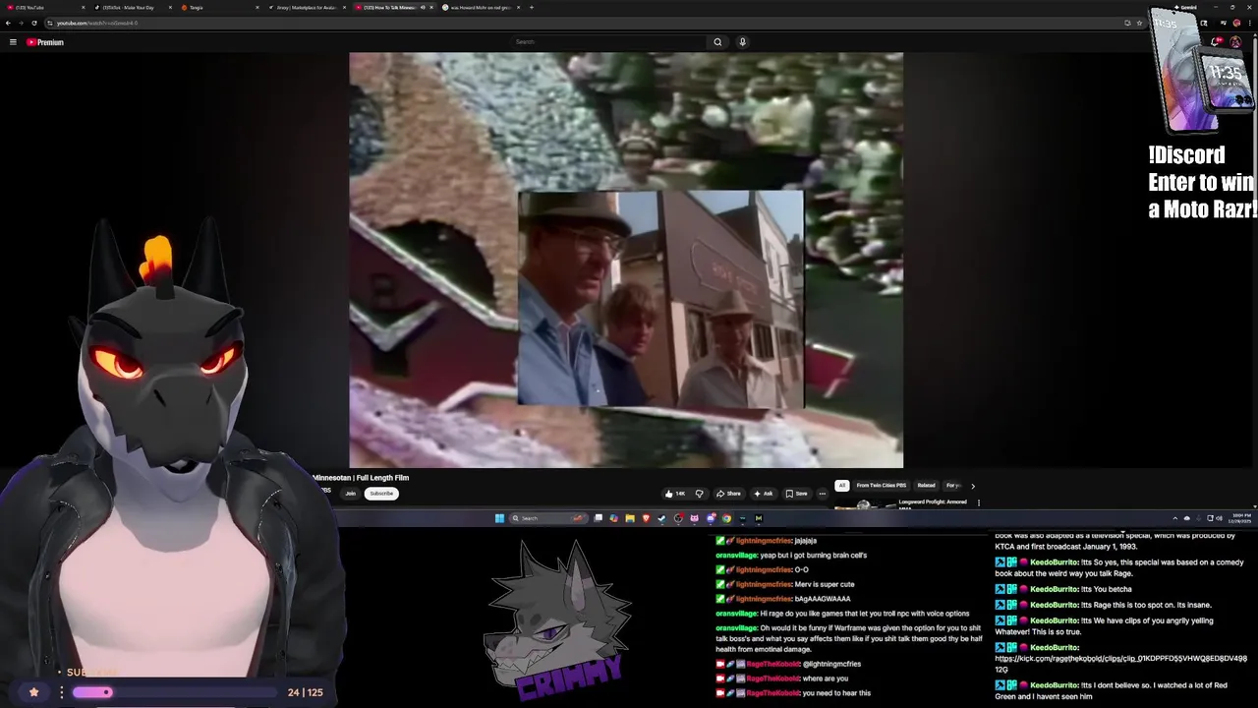Select the Related filter chip
The image size is (1258, 708).
click(x=926, y=486)
